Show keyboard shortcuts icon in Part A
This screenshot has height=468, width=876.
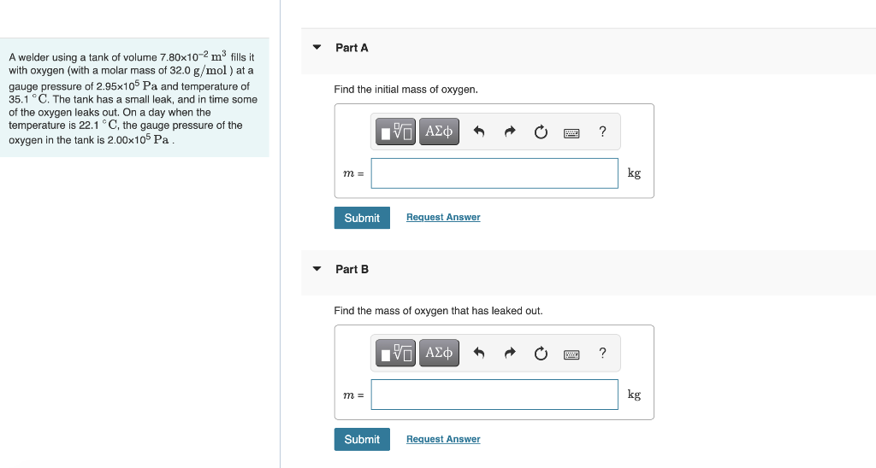tap(571, 132)
